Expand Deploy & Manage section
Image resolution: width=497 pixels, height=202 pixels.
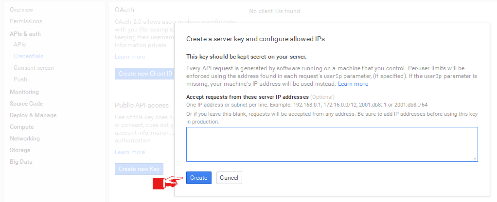coord(33,115)
